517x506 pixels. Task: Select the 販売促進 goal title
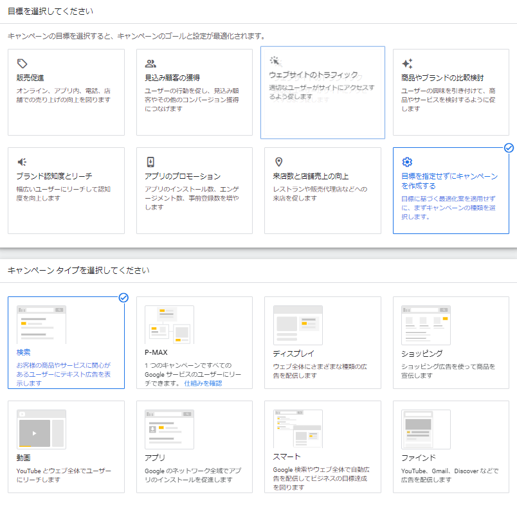(30, 78)
